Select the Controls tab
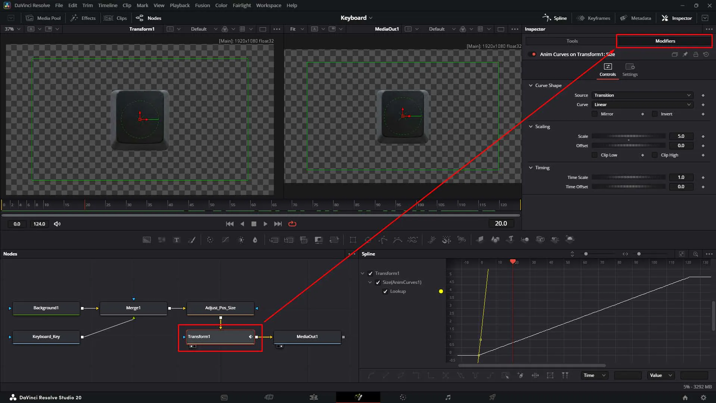This screenshot has height=403, width=716. coord(607,70)
